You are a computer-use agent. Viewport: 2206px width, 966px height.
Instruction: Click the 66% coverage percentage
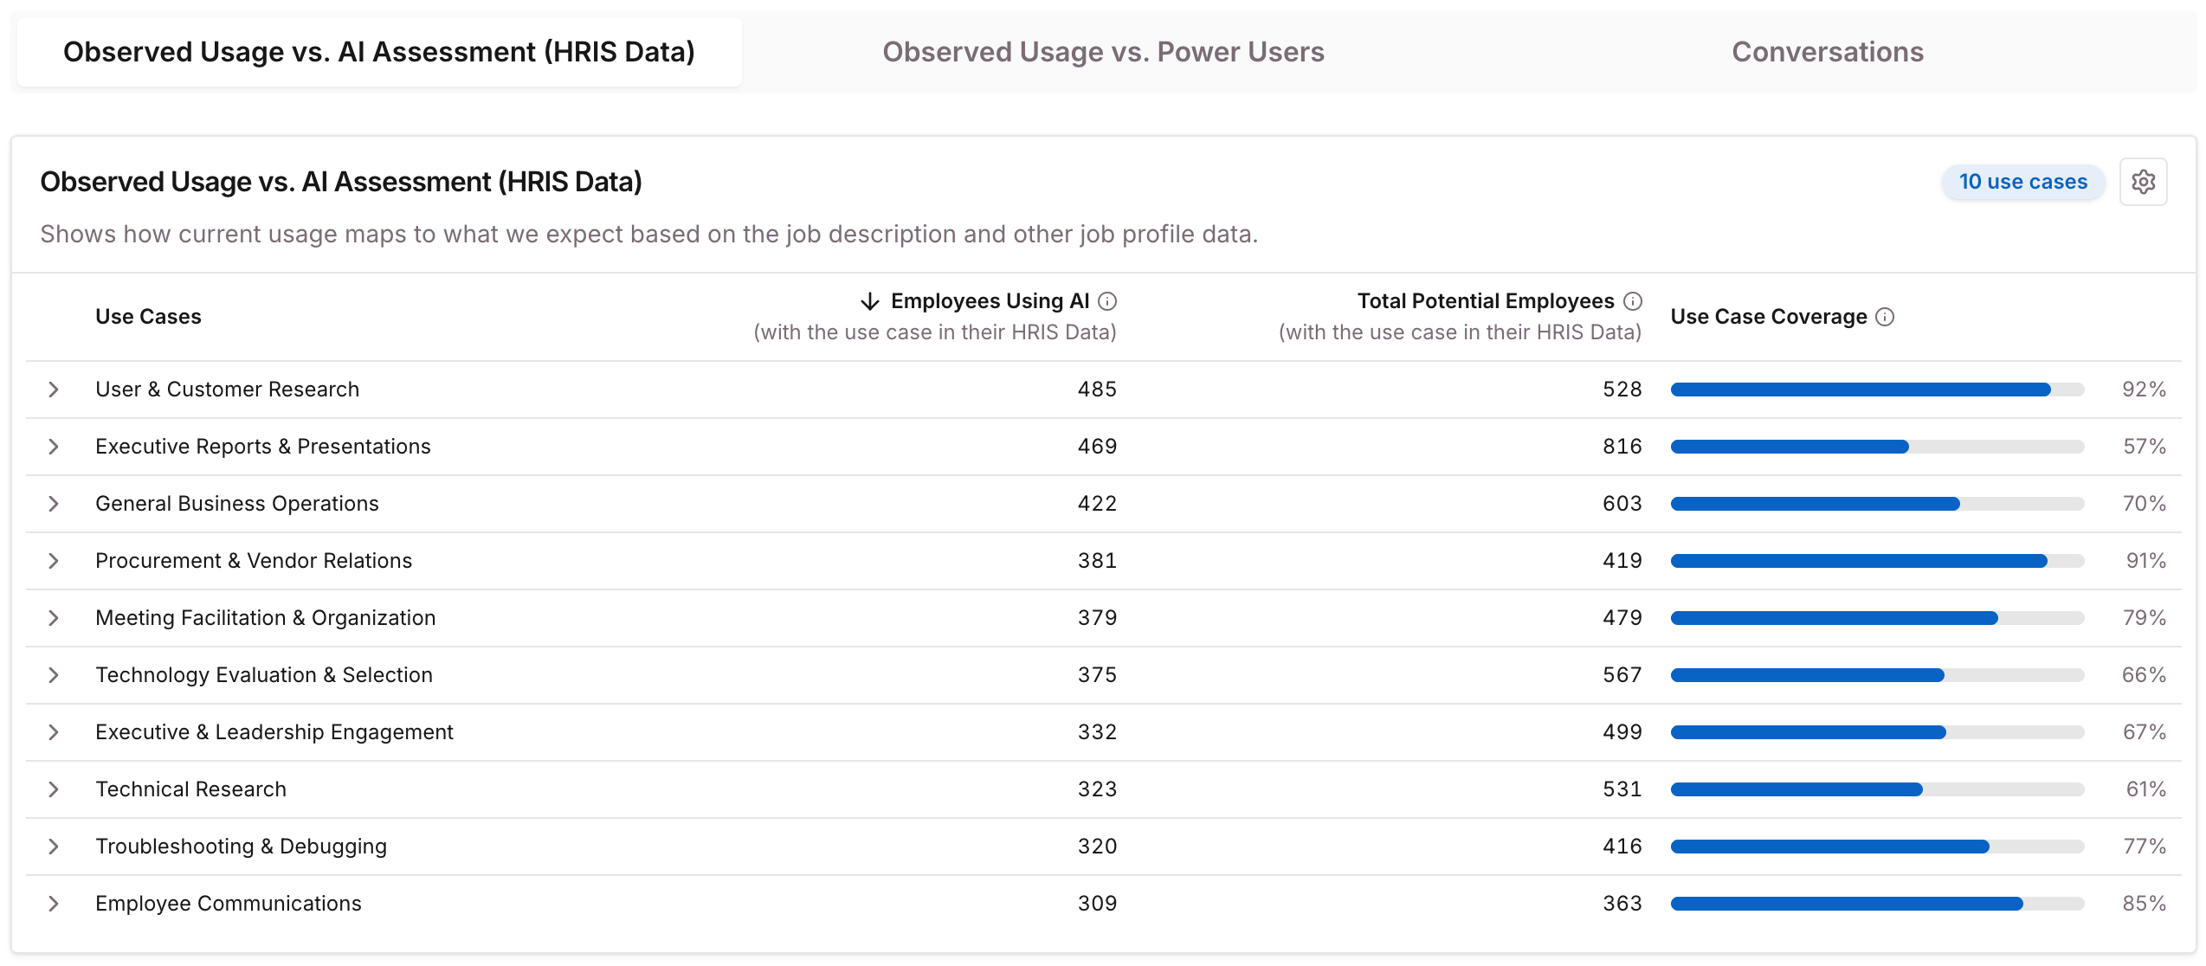(2145, 675)
